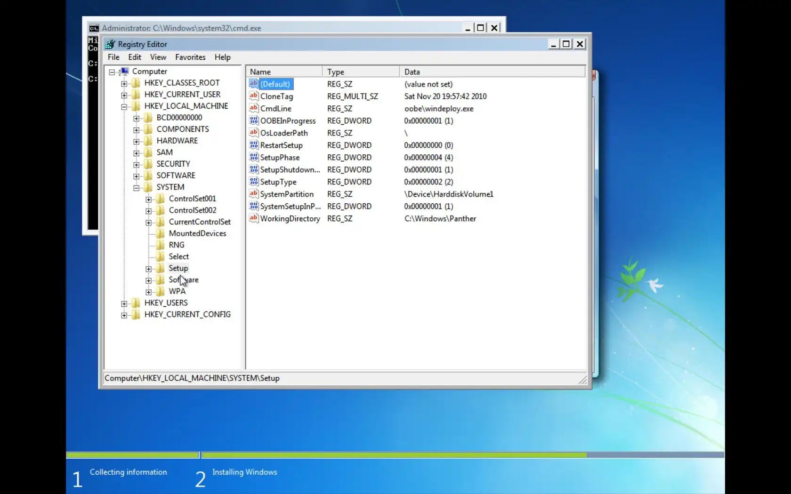Click the DWORD icon beside SetupType

[x=254, y=182]
